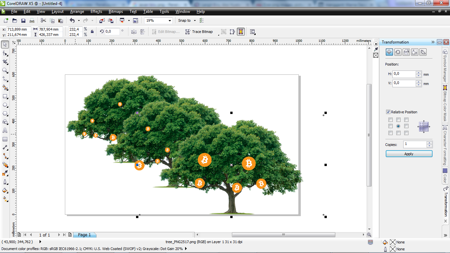The height and width of the screenshot is (253, 450).
Task: Select the Freehand curve tool
Action: [x=5, y=79]
